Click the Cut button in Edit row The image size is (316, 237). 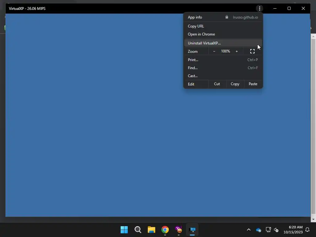(x=217, y=84)
